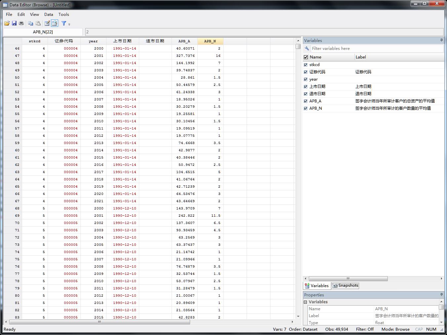The width and height of the screenshot is (447, 335).
Task: Uncheck the 退市日期 variable checkbox
Action: click(x=305, y=94)
